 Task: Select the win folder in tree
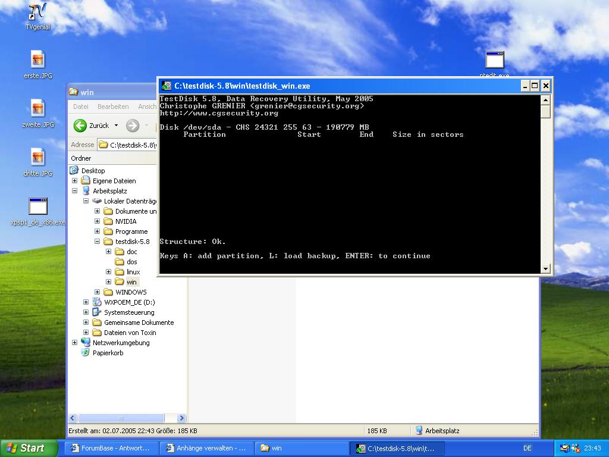coord(131,281)
